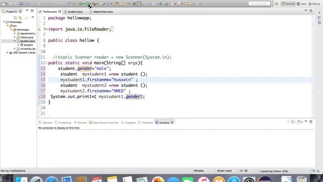This screenshot has width=323, height=182.
Task: Open the Markers view tab
Action: (x=45, y=122)
